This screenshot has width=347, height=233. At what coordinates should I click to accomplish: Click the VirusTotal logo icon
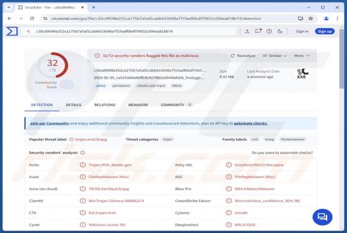click(12, 31)
